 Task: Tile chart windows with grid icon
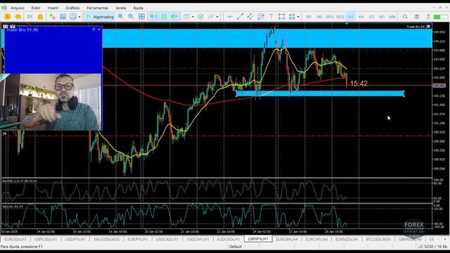click(142, 17)
